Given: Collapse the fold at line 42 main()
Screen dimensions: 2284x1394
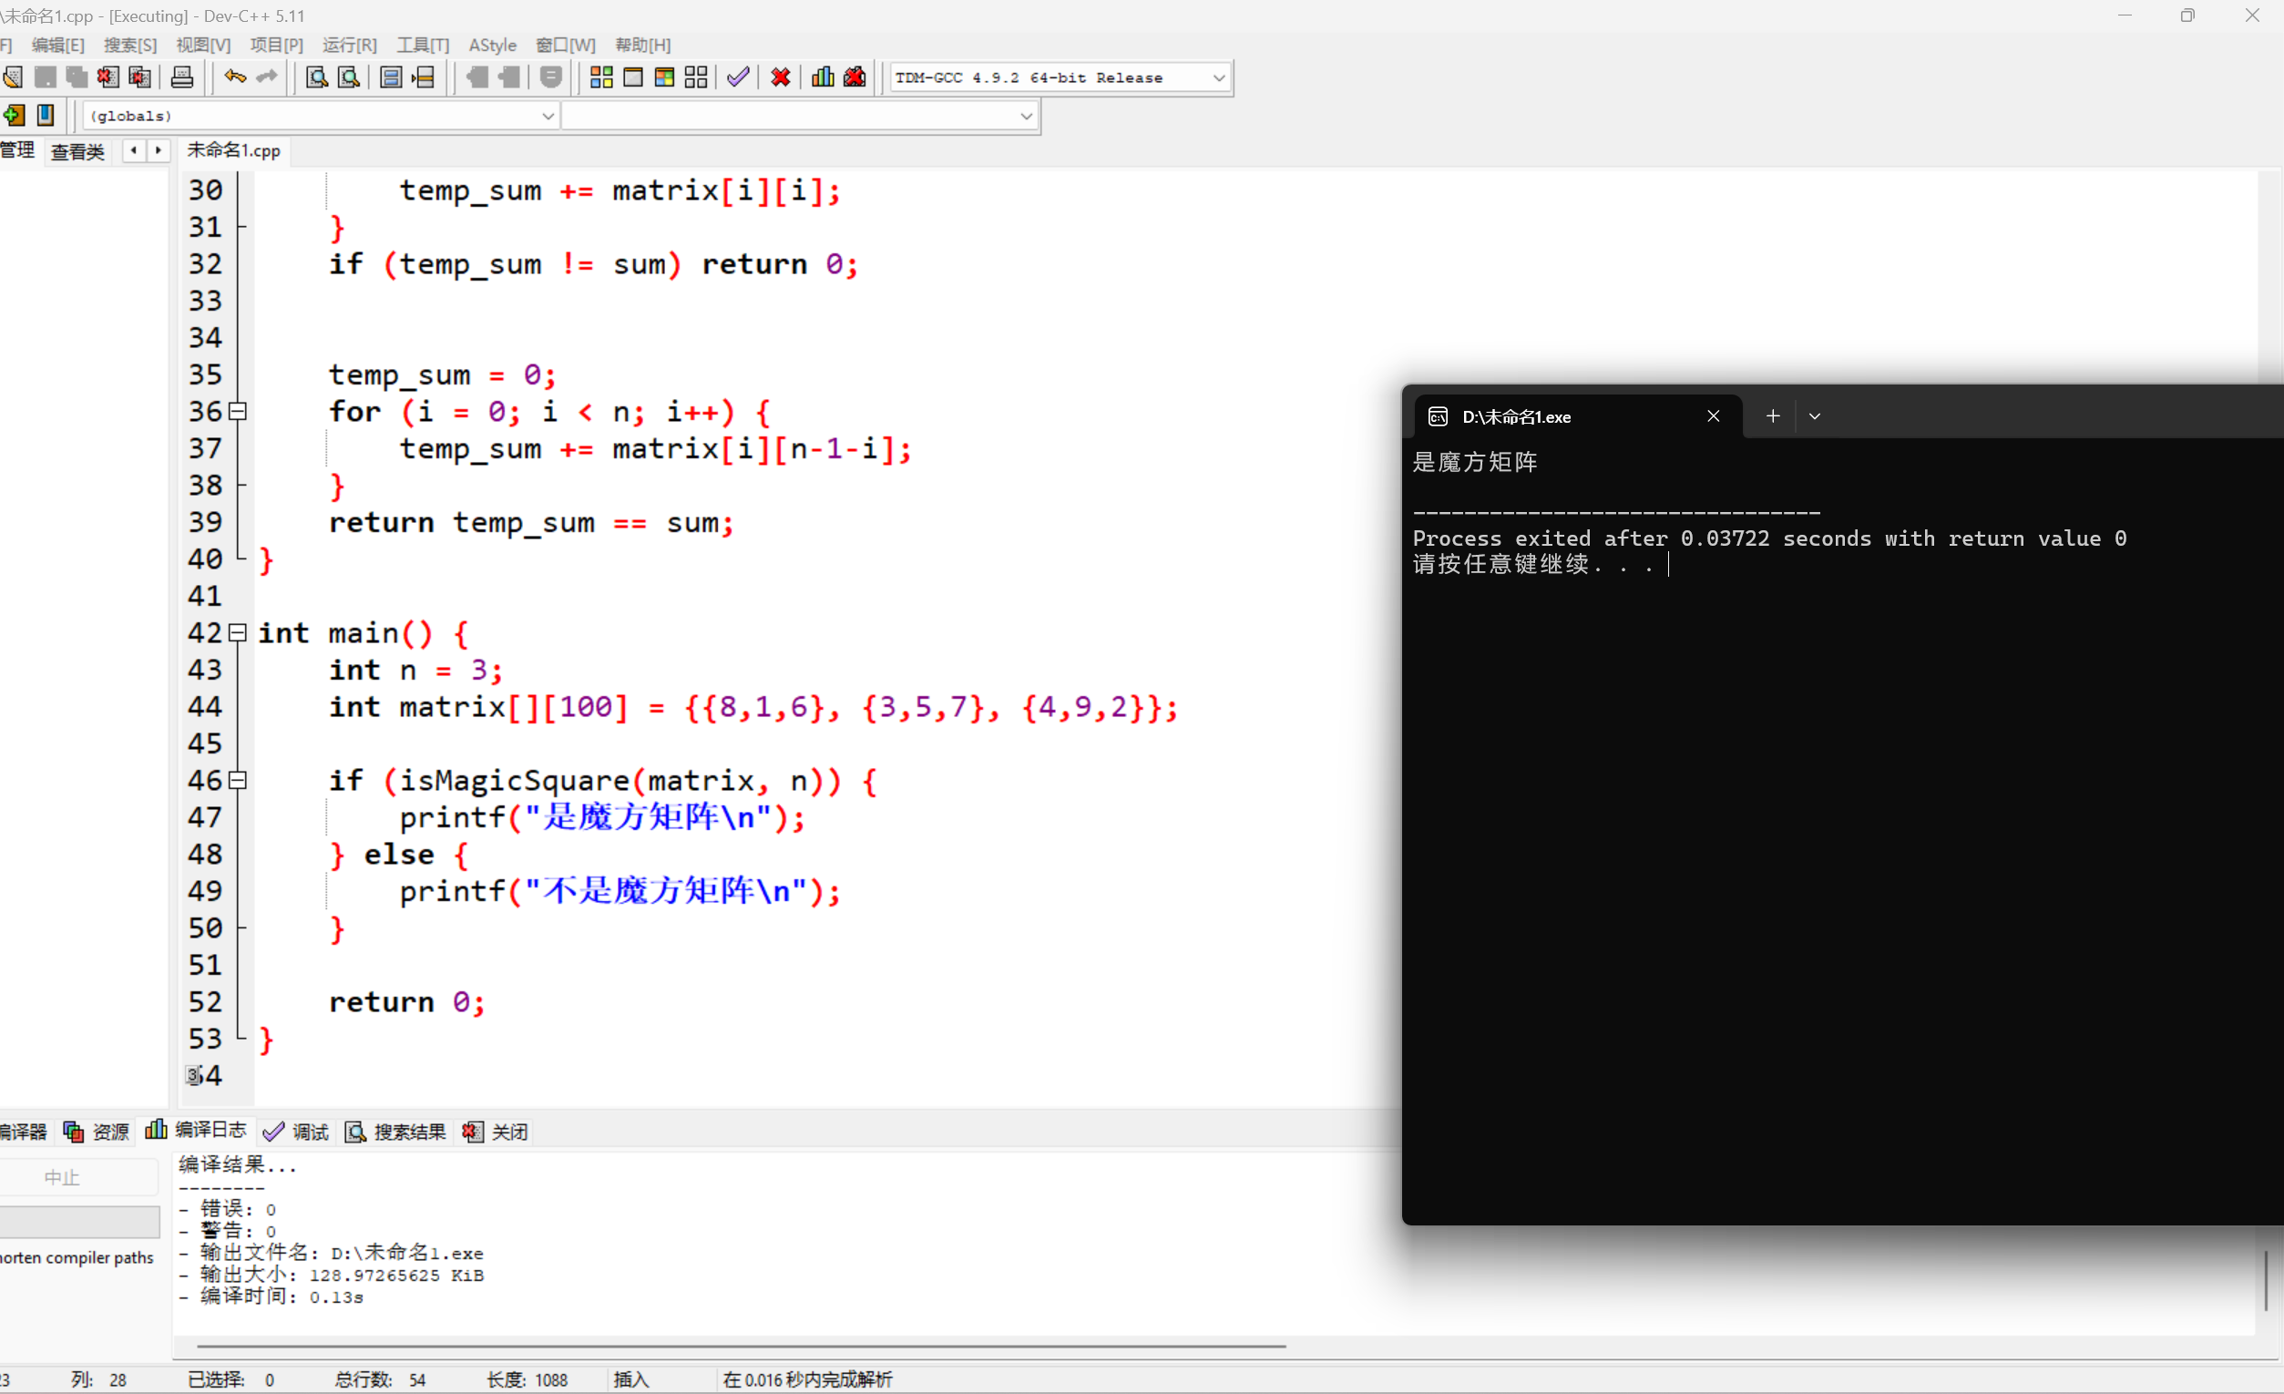Looking at the screenshot, I should pos(238,633).
